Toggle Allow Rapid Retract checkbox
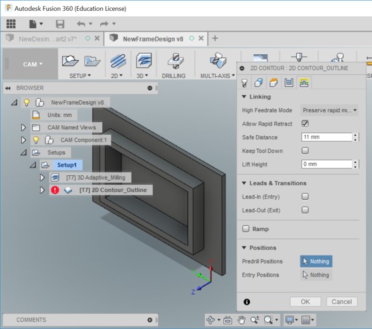Viewport: 372px width, 329px height. tap(305, 124)
